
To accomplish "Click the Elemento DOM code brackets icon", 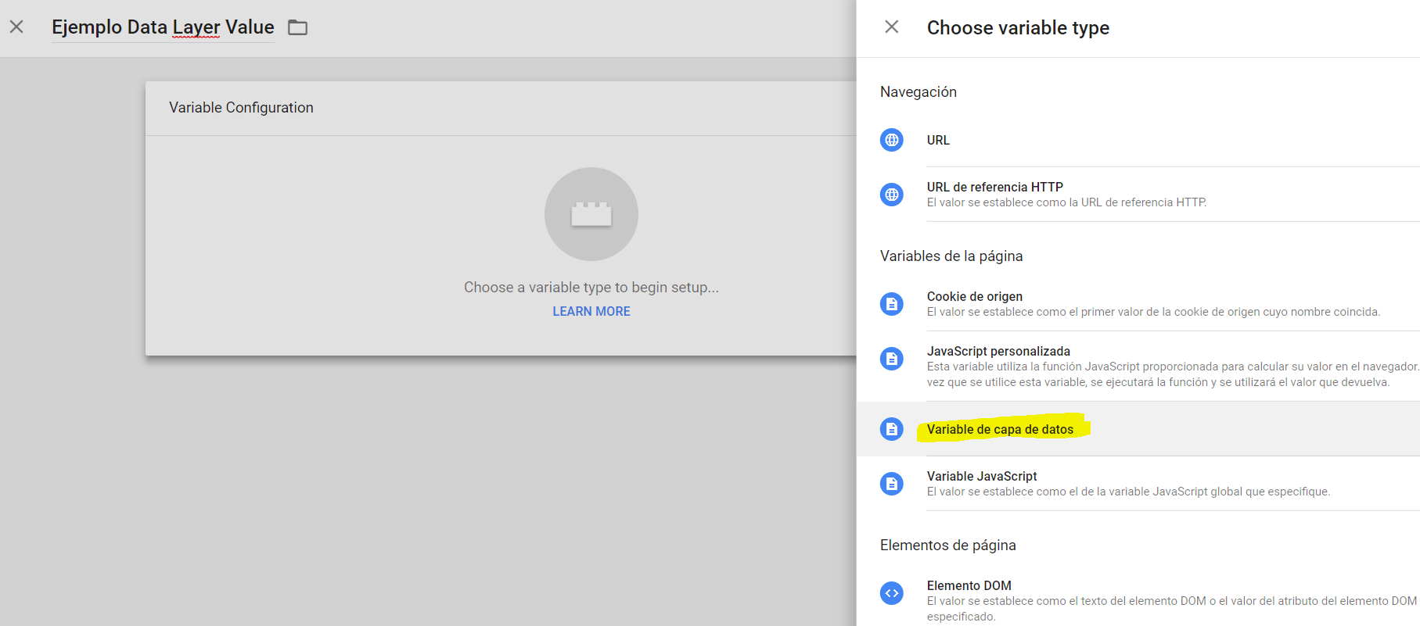I will [892, 593].
